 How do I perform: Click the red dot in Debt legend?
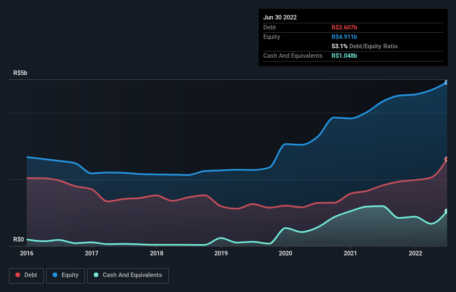pos(18,275)
